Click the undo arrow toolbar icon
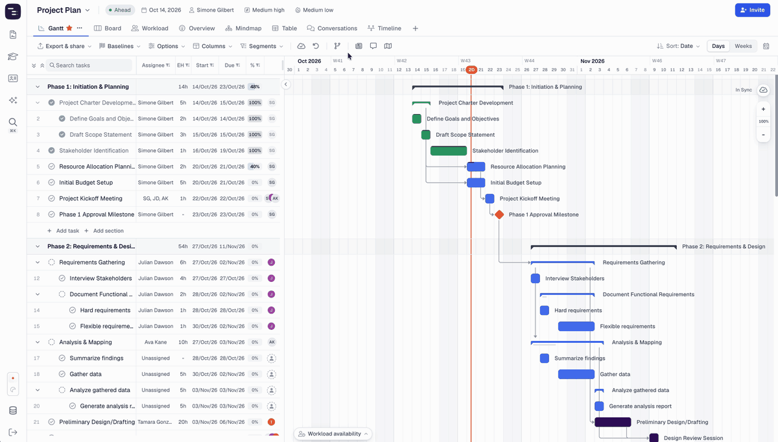Image resolution: width=778 pixels, height=442 pixels. click(316, 46)
